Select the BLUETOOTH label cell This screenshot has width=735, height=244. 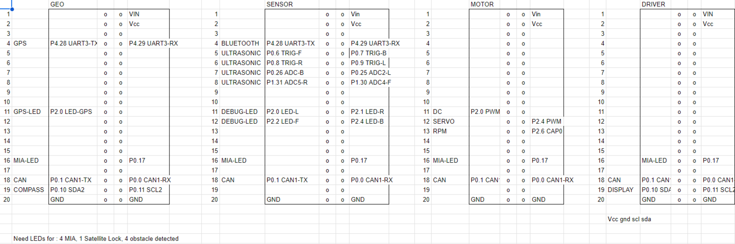[242, 44]
